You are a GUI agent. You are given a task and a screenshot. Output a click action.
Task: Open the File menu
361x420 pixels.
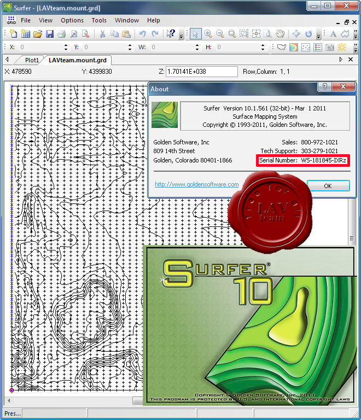[x=26, y=20]
